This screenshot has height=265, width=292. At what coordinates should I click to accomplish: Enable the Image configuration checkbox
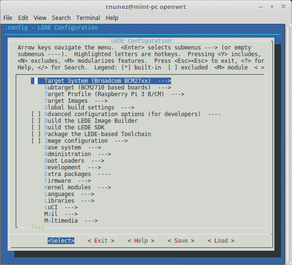coord(36,141)
